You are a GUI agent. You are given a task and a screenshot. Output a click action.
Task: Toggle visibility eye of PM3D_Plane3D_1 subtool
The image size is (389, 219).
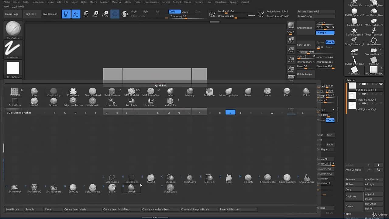pyautogui.click(x=381, y=84)
